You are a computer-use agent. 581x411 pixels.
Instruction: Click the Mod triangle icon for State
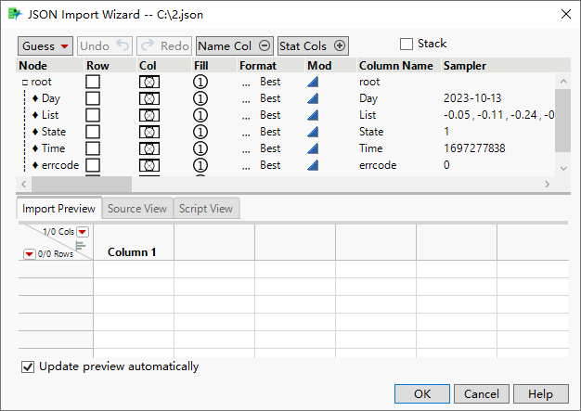click(313, 132)
